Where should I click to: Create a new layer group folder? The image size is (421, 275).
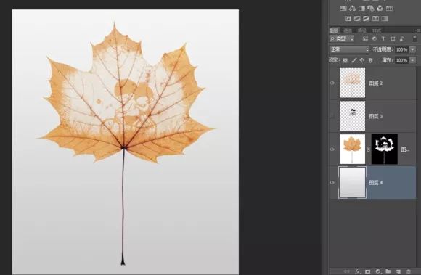click(x=388, y=271)
